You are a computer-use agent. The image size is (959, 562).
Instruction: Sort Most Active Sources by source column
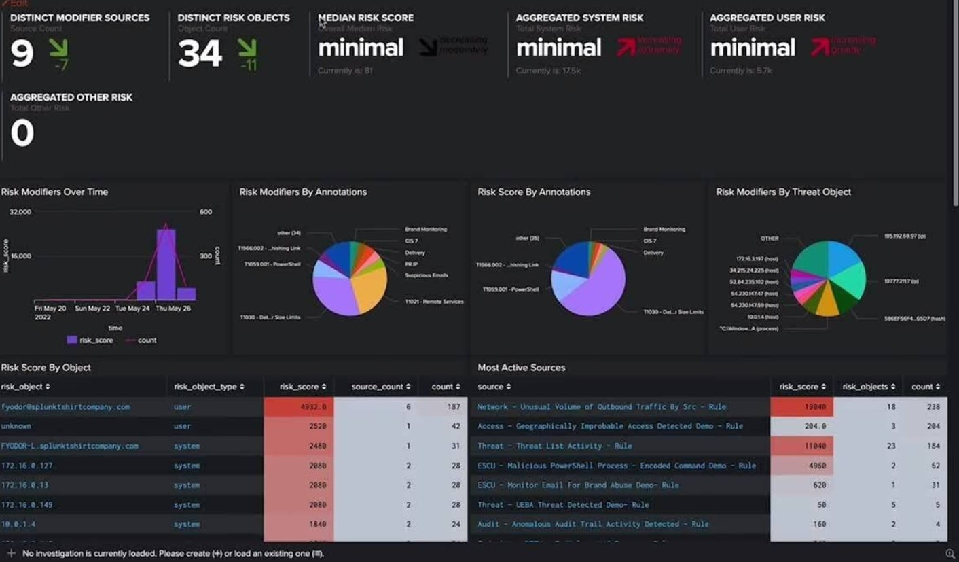(494, 387)
